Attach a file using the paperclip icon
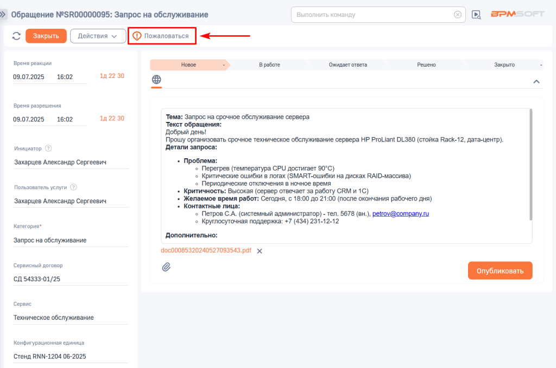This screenshot has width=556, height=368. (x=167, y=267)
